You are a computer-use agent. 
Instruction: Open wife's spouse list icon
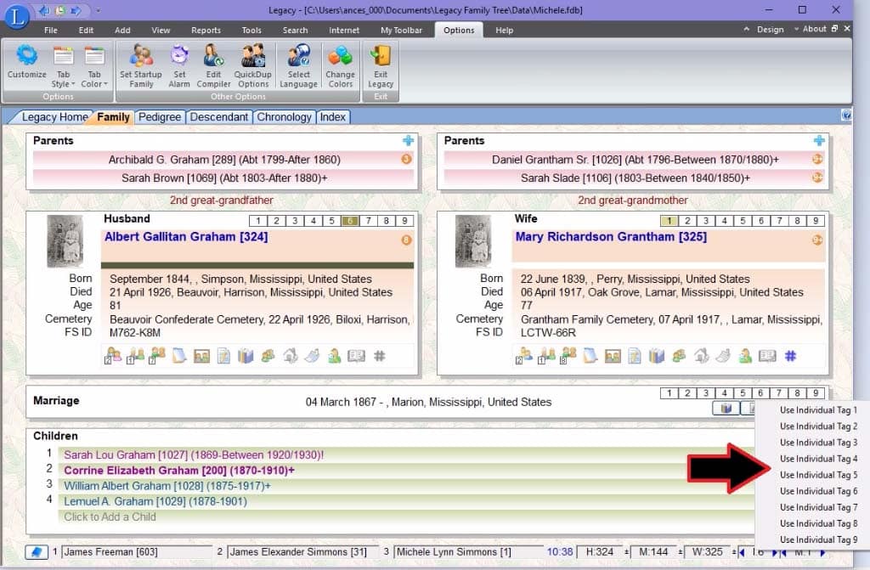[523, 355]
